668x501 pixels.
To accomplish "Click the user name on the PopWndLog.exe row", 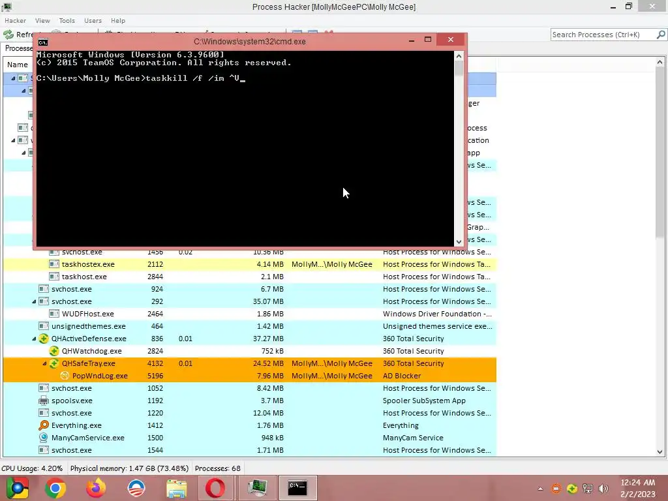I will [332, 376].
